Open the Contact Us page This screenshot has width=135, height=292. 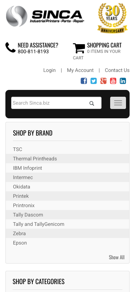tap(117, 70)
